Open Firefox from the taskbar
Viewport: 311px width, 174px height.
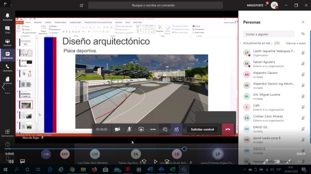point(94,169)
